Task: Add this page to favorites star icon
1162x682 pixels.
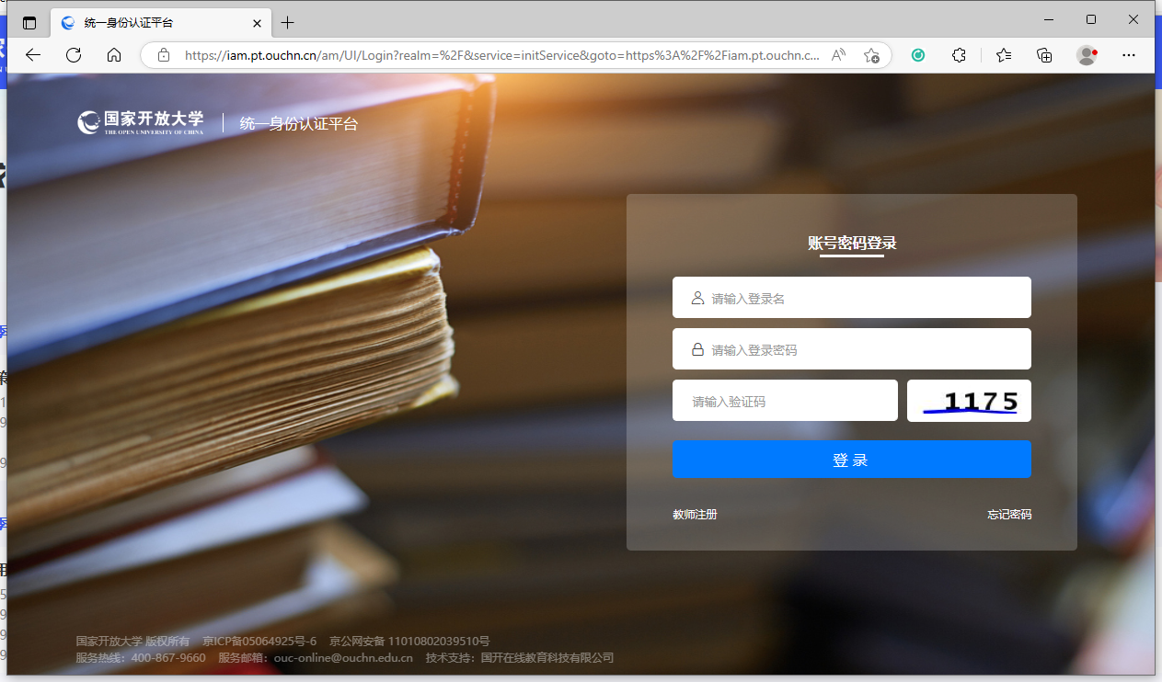Action: [x=871, y=55]
